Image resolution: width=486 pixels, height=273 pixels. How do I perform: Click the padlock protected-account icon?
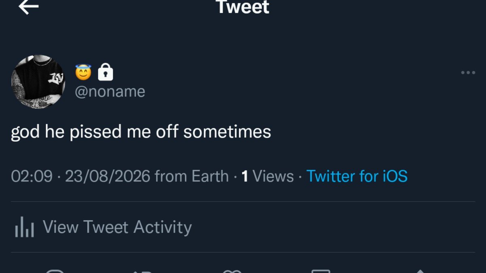click(x=105, y=72)
